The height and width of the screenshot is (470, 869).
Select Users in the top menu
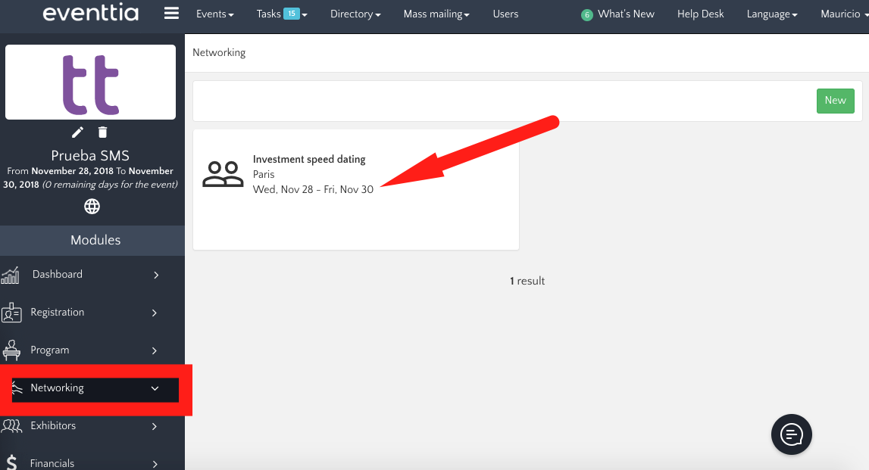click(x=505, y=14)
